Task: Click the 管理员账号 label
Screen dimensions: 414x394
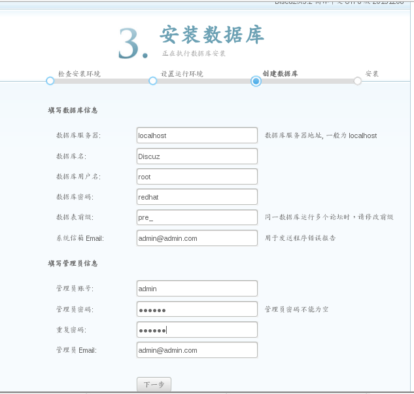Action: [75, 288]
